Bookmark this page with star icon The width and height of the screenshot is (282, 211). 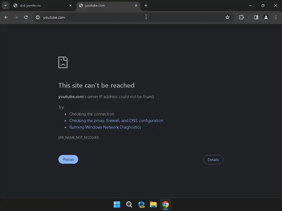click(227, 17)
